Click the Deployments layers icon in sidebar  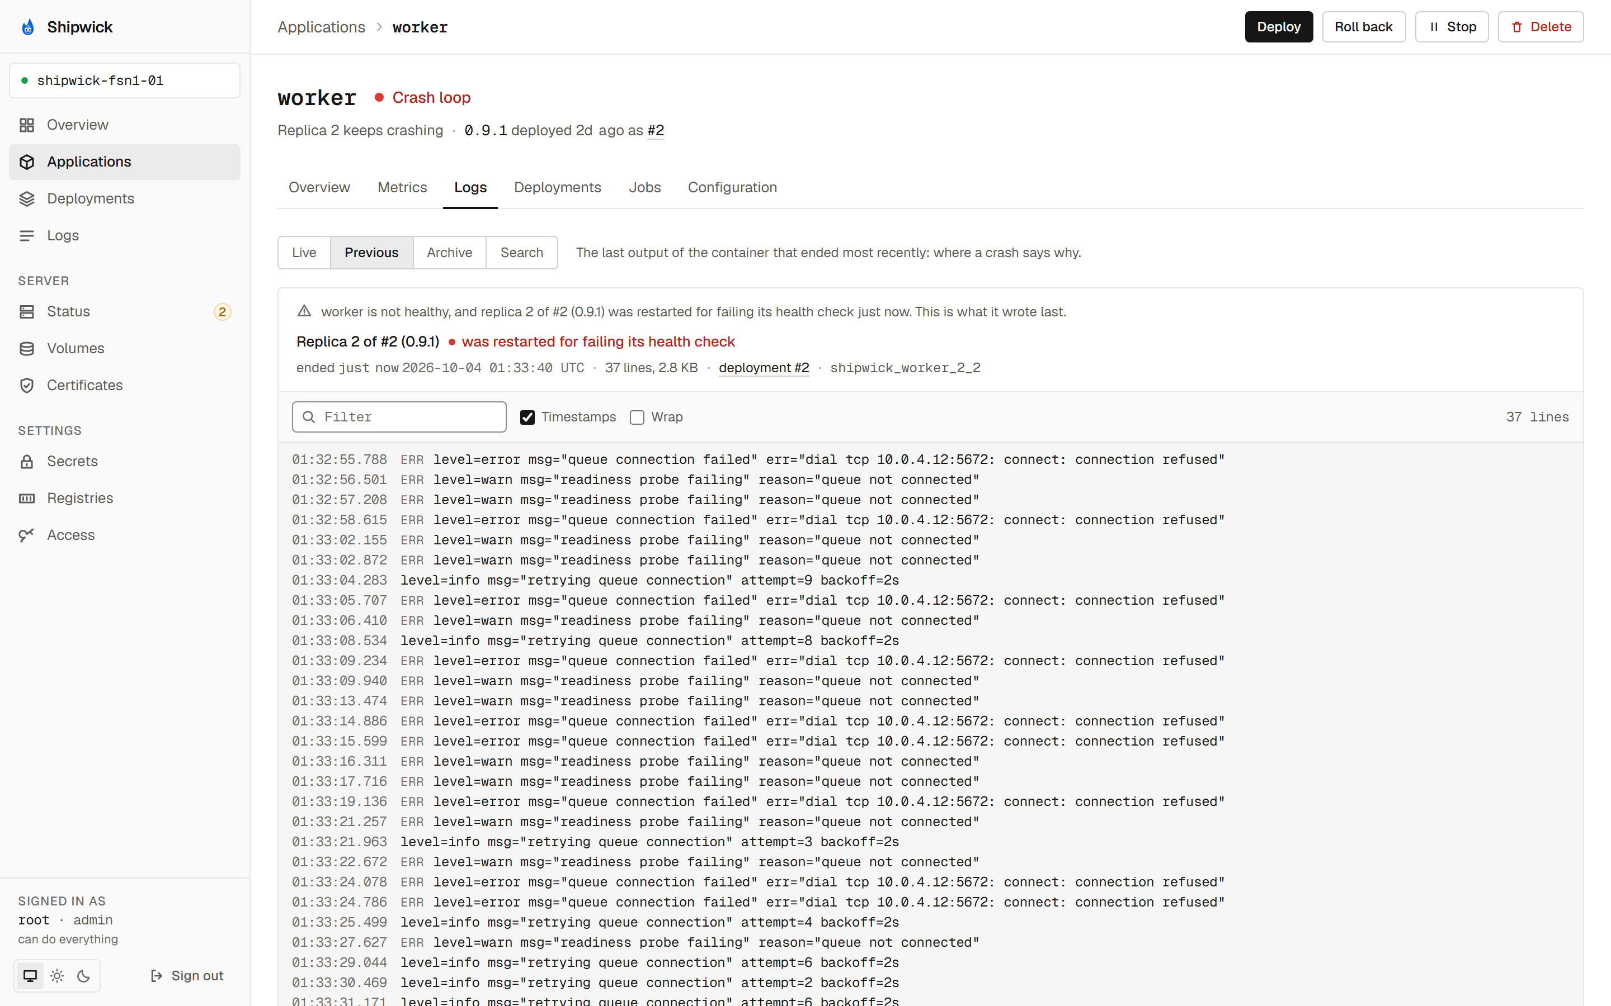[x=27, y=199]
